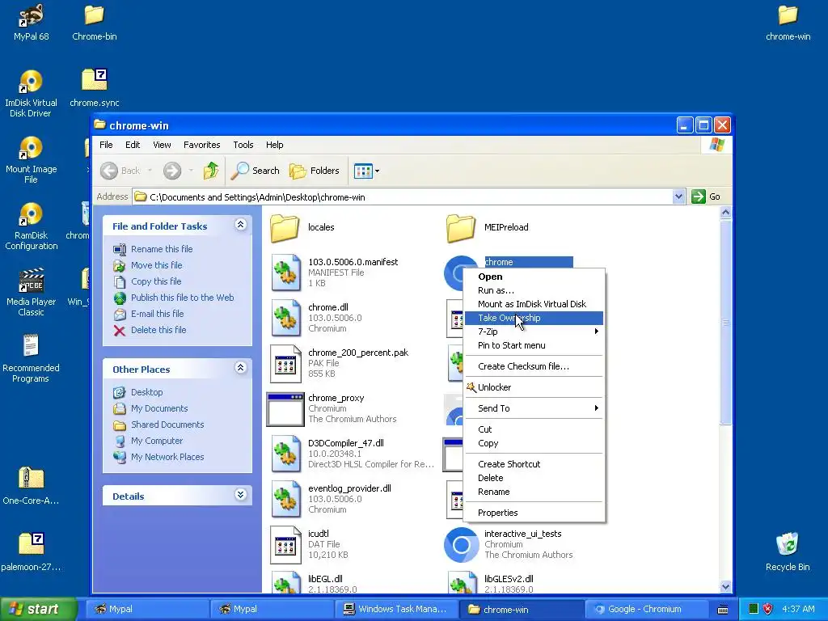Select the chrome-win folder on desktop top-right
Screen dimensions: 828x621
[x=788, y=22]
